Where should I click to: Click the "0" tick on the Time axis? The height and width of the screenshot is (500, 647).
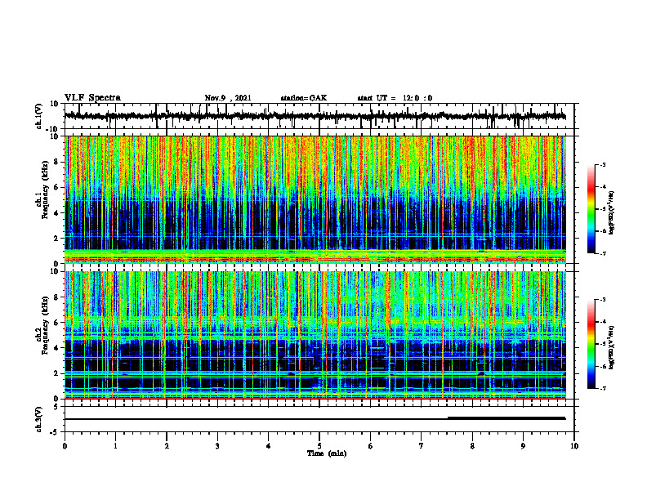pyautogui.click(x=65, y=446)
